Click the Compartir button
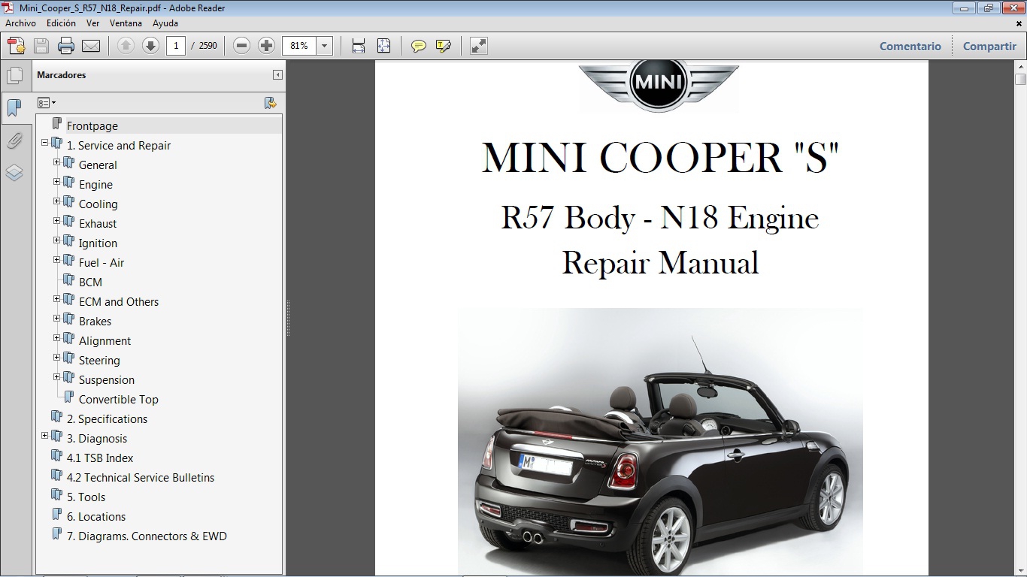1027x577 pixels. point(989,46)
